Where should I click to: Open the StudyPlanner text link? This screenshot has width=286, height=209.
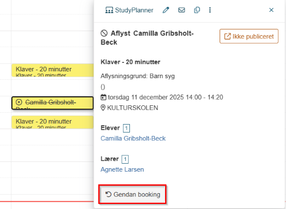134,10
